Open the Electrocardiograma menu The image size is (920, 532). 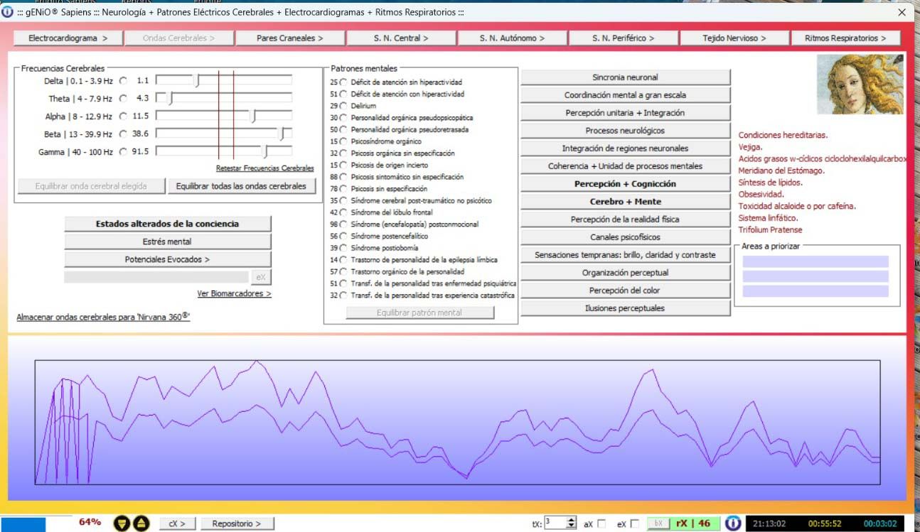pos(68,38)
